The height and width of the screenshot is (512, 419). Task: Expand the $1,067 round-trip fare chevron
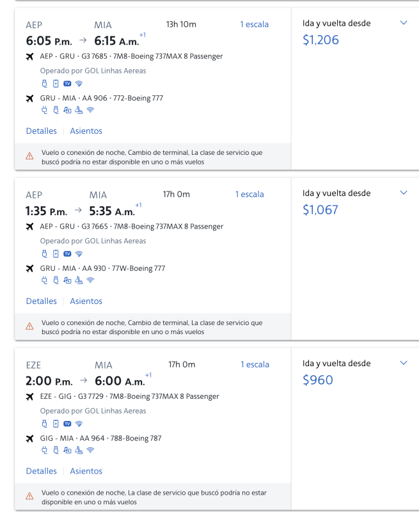click(x=403, y=193)
